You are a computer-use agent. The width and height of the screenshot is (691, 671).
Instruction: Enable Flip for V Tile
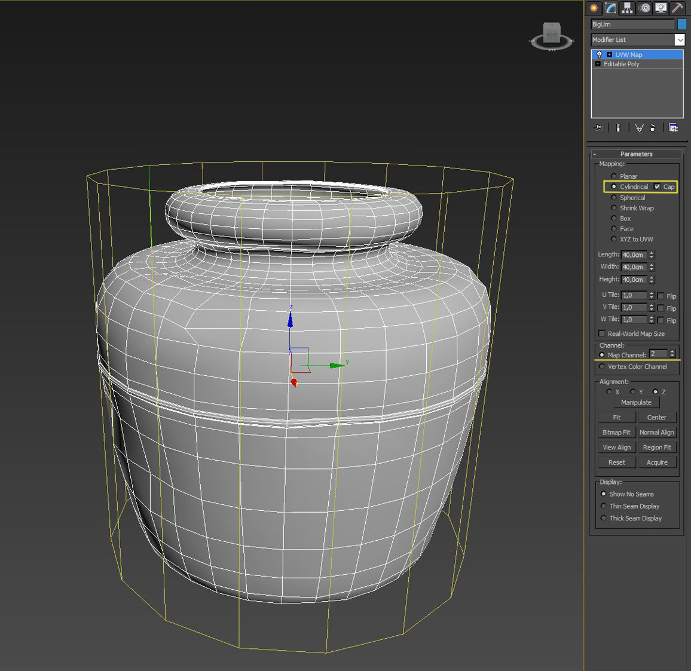pos(661,308)
